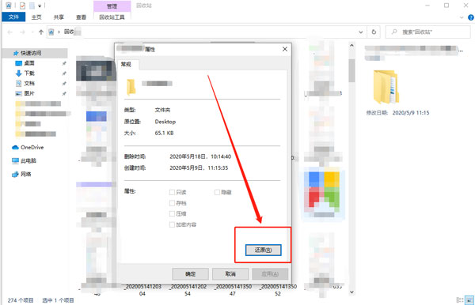Click 回收 breadcrumb in address bar

[x=69, y=32]
